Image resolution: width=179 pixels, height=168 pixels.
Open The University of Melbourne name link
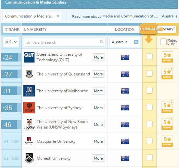click(62, 91)
